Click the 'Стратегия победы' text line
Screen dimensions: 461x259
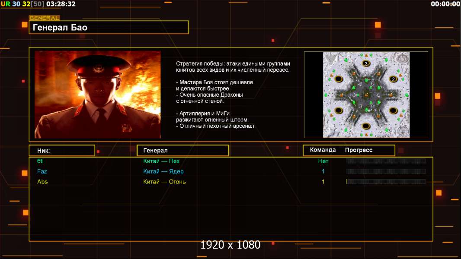coord(233,63)
